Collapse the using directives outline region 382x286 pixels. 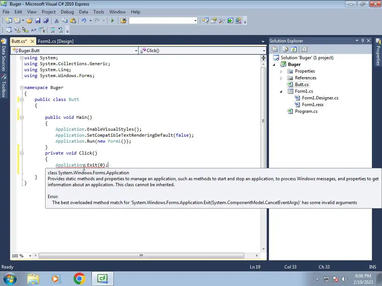pos(22,58)
